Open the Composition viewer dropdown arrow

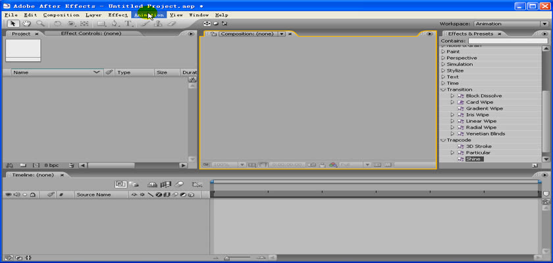point(282,34)
